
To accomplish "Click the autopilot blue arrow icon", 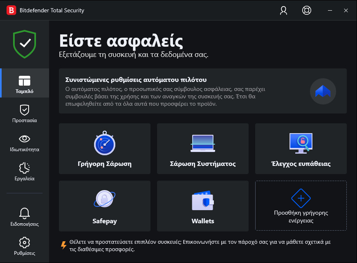I will (x=323, y=91).
